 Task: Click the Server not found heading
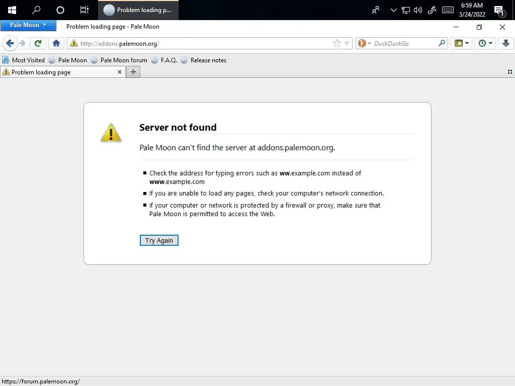(x=178, y=127)
